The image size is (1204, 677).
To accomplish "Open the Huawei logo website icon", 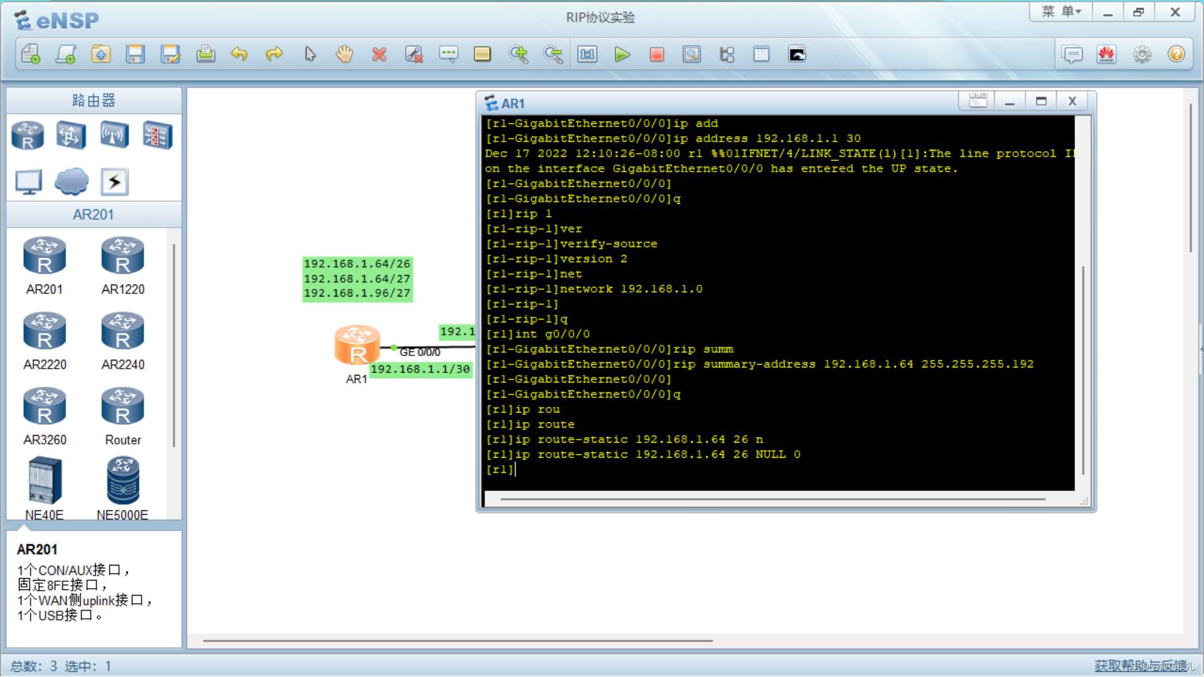I will pyautogui.click(x=1107, y=55).
